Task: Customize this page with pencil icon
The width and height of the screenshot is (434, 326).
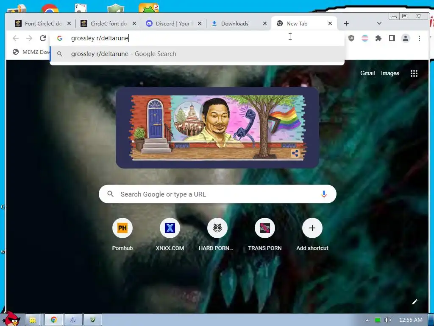Action: (x=415, y=302)
